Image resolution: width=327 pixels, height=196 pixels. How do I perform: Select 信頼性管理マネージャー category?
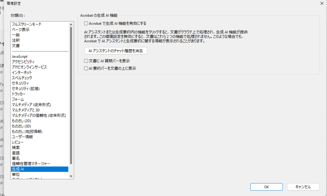point(31,163)
